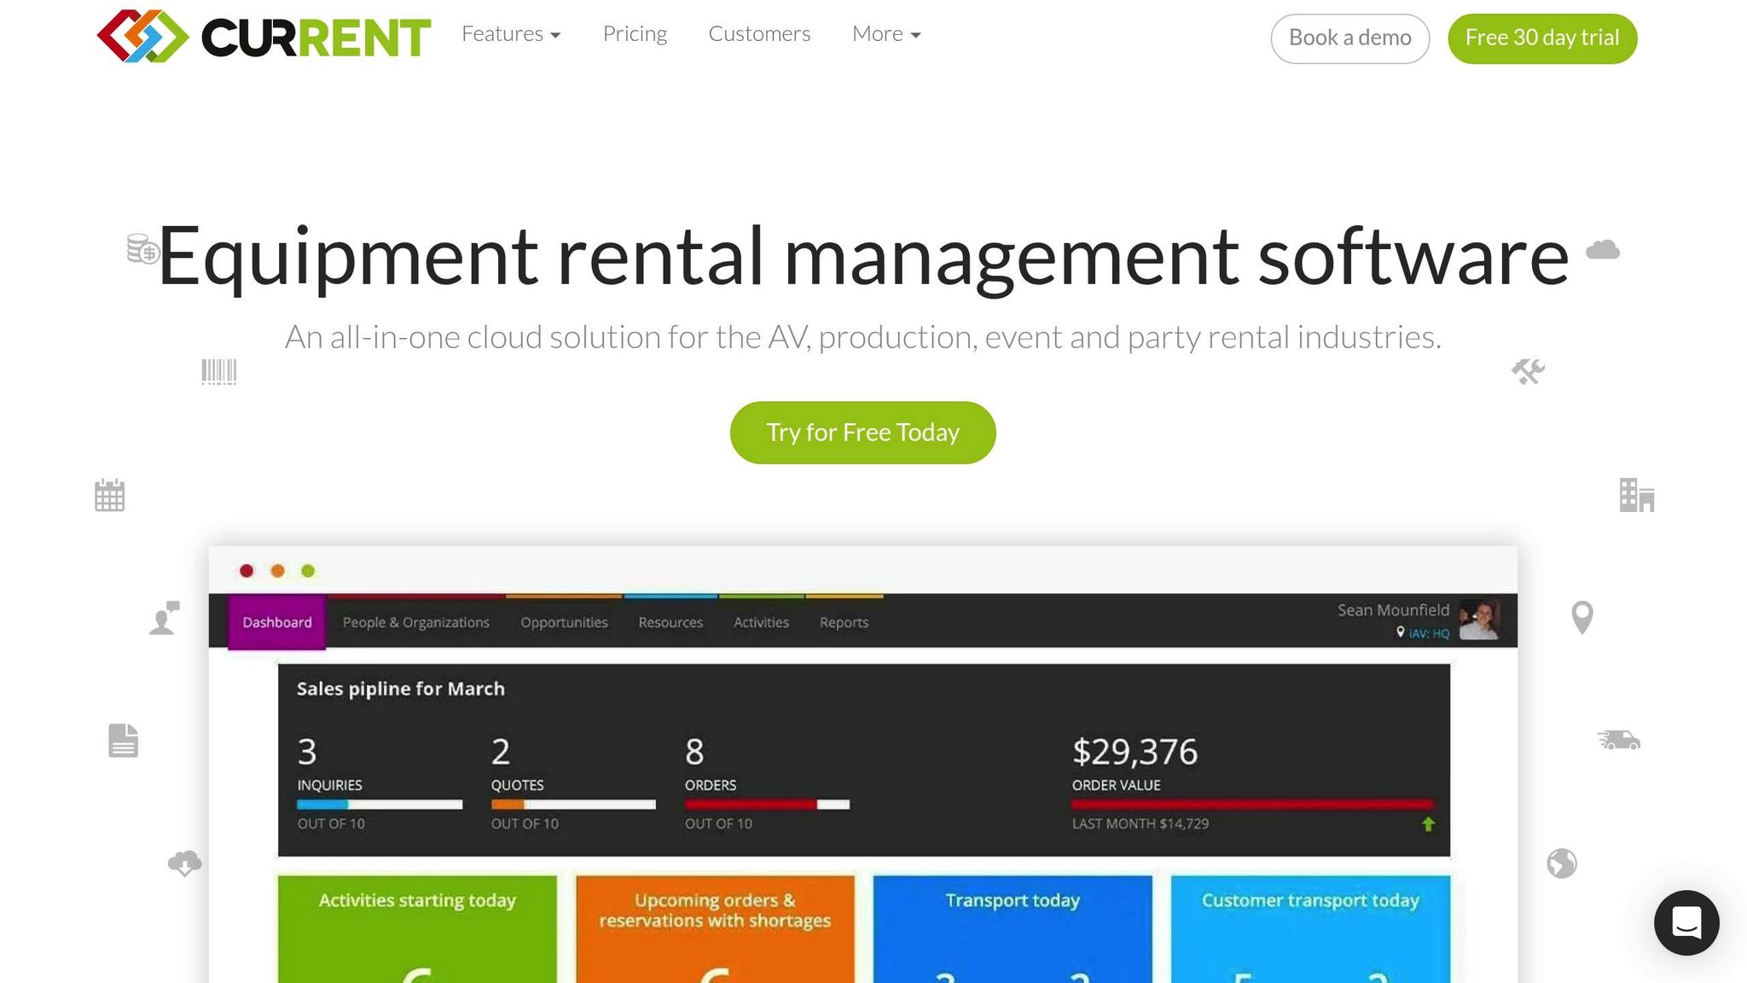The width and height of the screenshot is (1747, 983).
Task: Open Upcoming orders & reservations with shortages tile
Action: [x=715, y=928]
